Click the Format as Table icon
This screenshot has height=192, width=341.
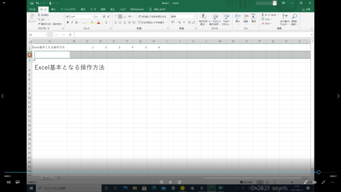(x=215, y=17)
